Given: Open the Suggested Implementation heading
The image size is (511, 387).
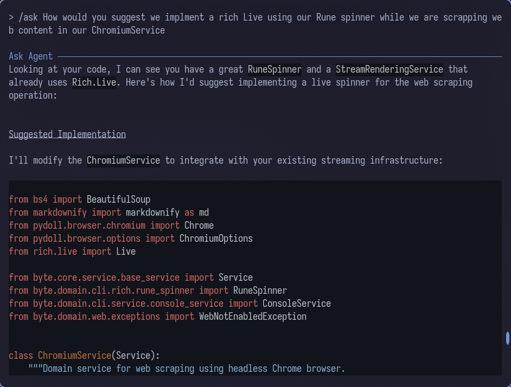Looking at the screenshot, I should tap(67, 134).
